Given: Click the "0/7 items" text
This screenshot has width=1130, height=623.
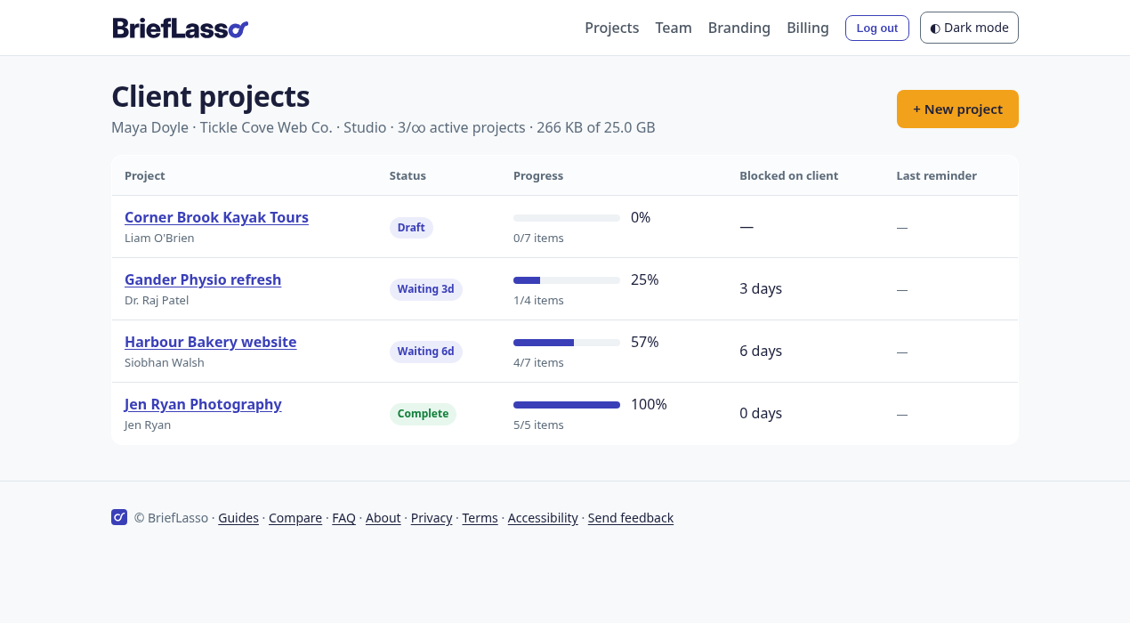Looking at the screenshot, I should (538, 238).
